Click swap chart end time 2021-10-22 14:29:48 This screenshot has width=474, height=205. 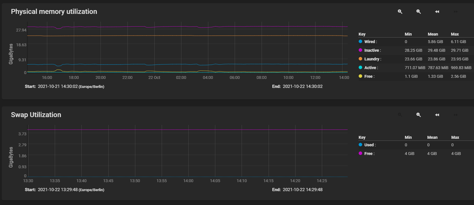tap(302, 190)
